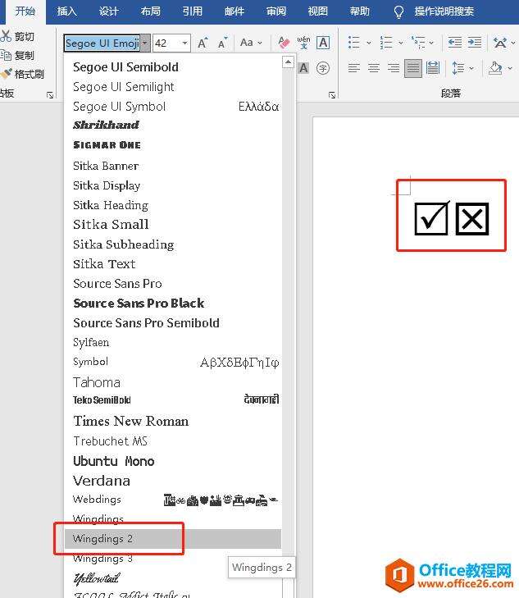Increase paragraph indent
Screen dimensions: 519x598
[x=475, y=43]
